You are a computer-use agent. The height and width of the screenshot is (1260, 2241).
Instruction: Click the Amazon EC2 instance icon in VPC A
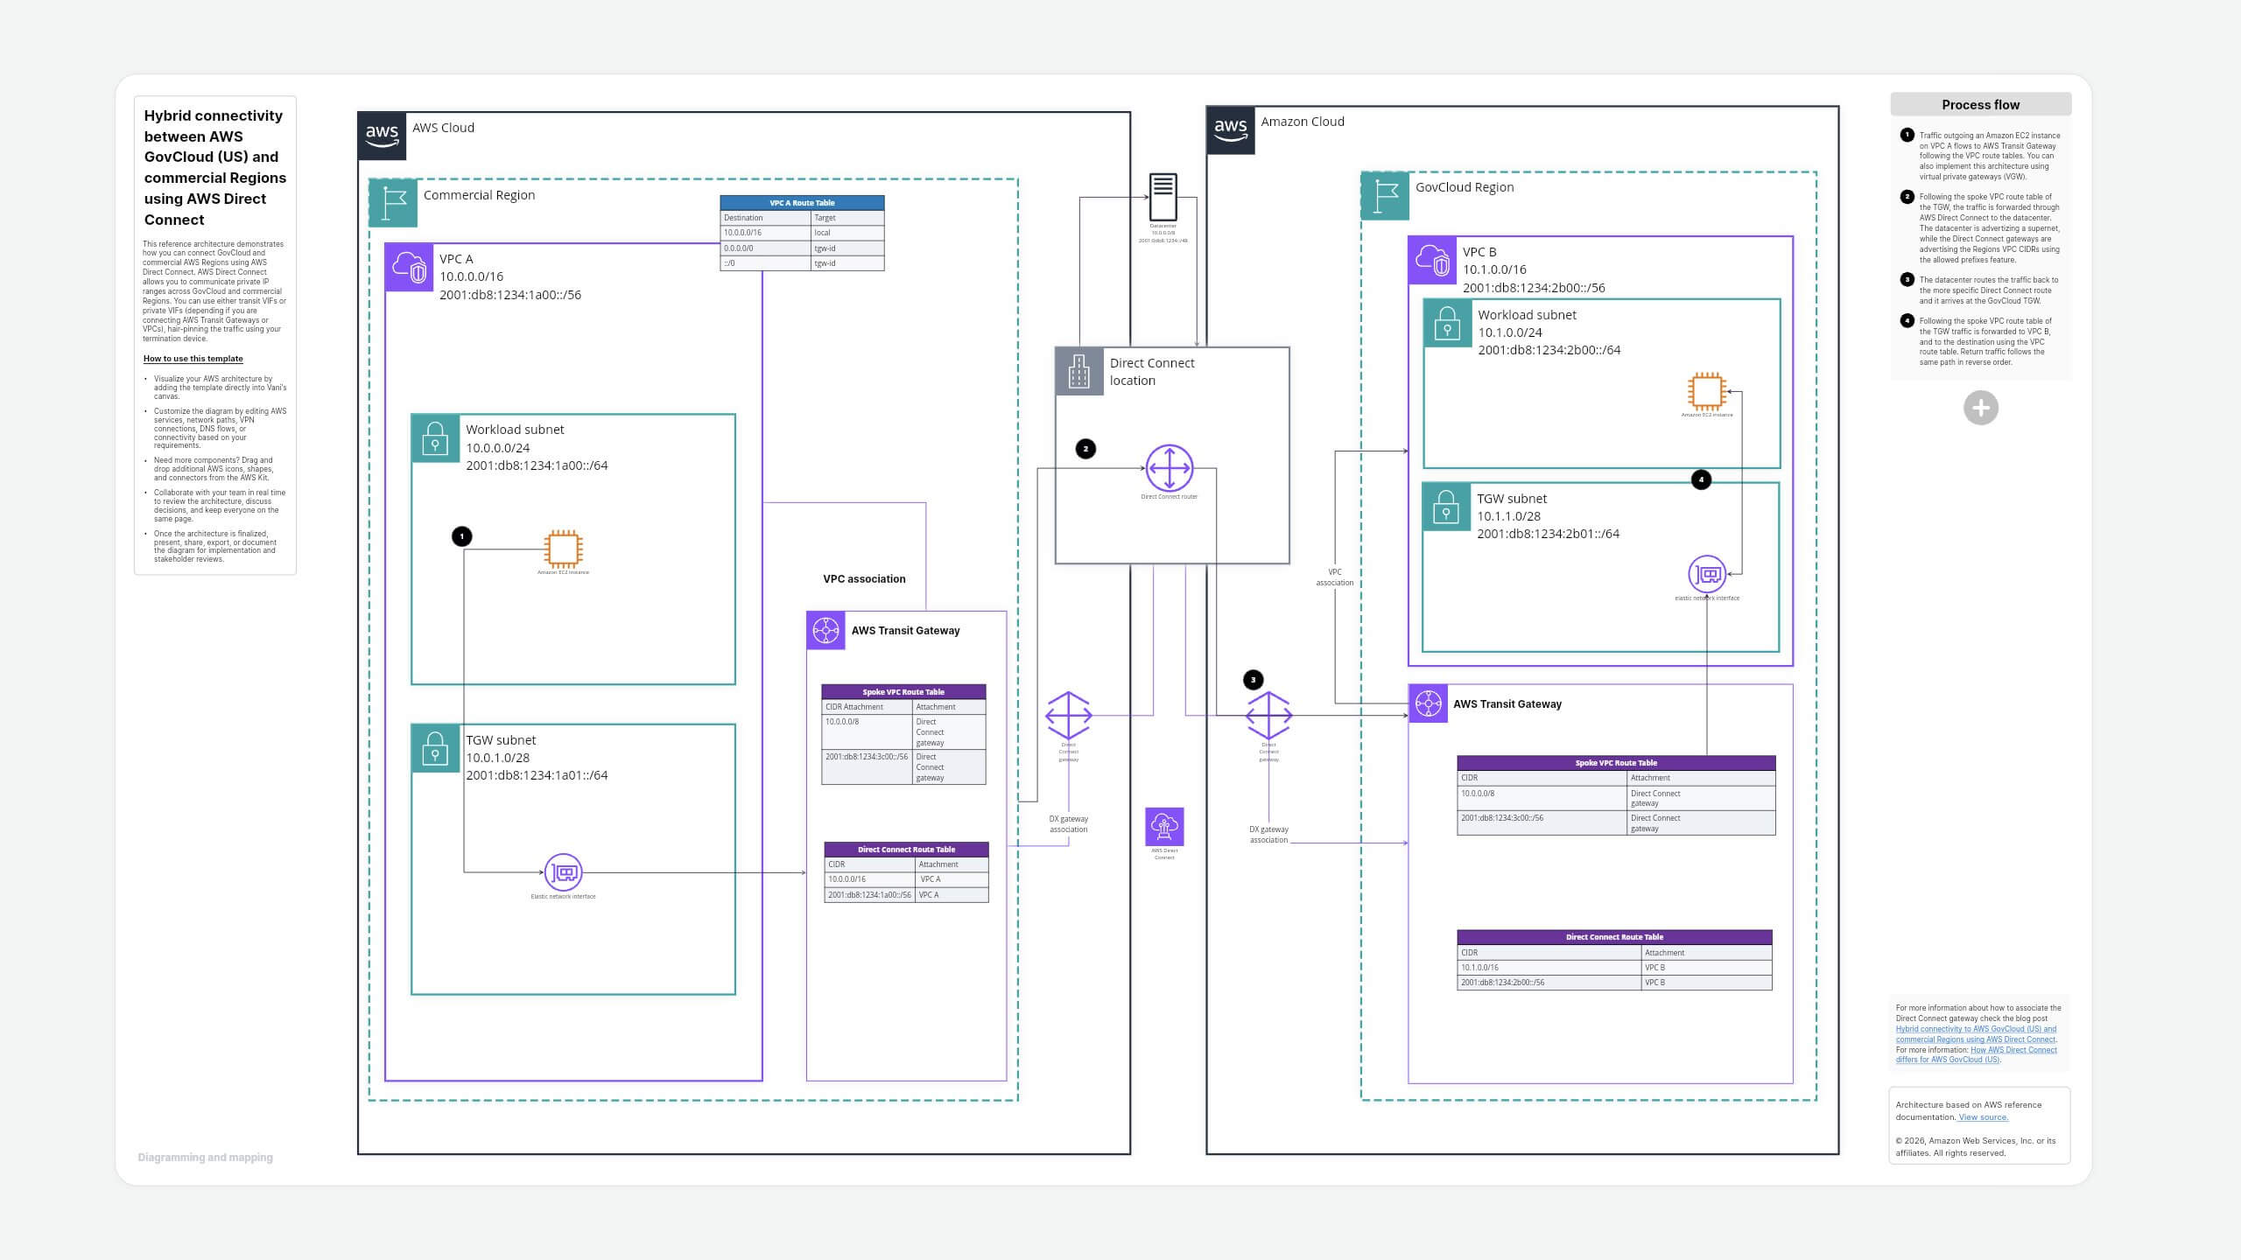[563, 549]
